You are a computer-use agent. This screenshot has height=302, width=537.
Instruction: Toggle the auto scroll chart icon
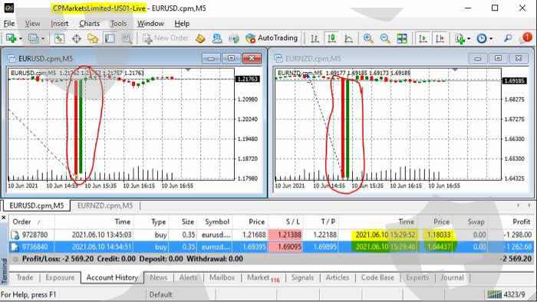tap(423, 38)
